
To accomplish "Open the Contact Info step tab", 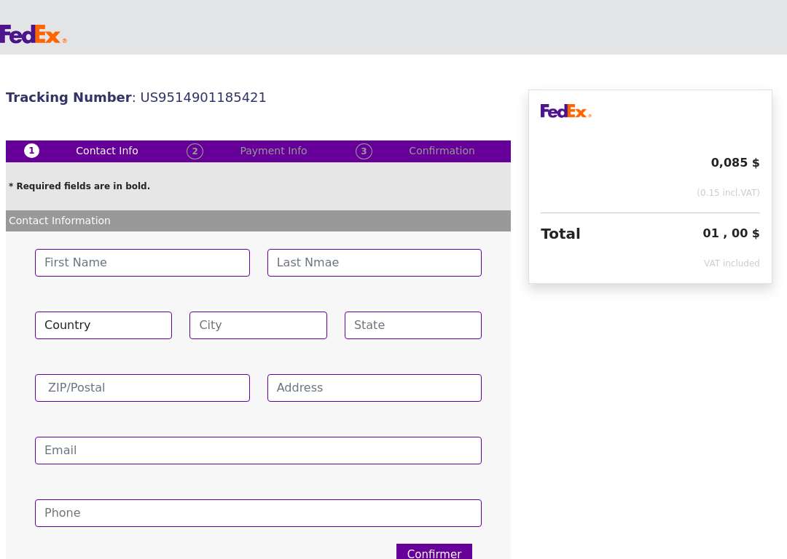I will (x=107, y=151).
